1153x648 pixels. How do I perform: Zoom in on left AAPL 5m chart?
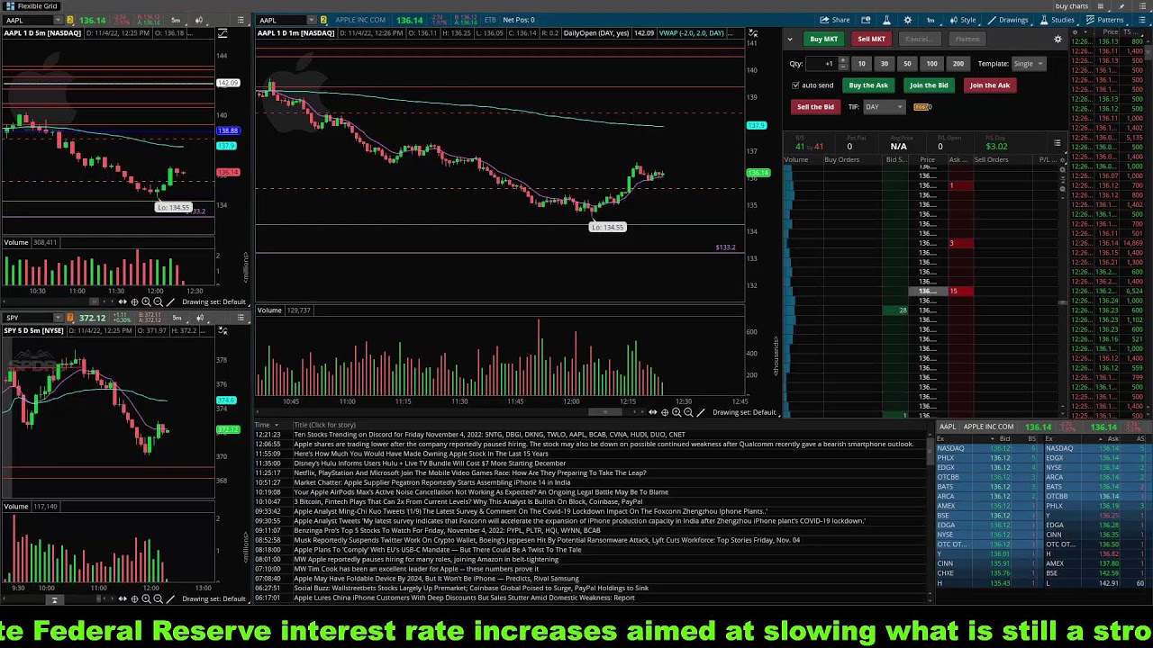pyautogui.click(x=146, y=302)
